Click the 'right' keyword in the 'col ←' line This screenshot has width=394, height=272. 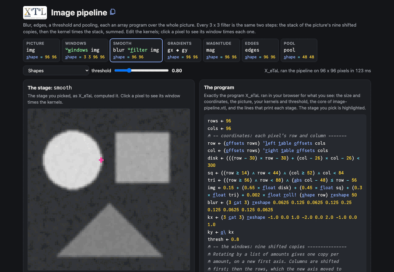click(x=271, y=151)
